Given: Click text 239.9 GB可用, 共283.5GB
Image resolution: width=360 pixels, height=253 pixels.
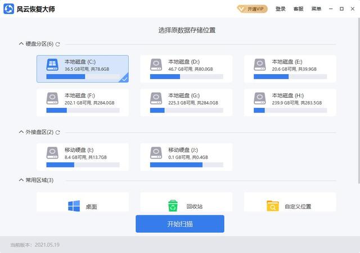Looking at the screenshot, I should pyautogui.click(x=297, y=103).
